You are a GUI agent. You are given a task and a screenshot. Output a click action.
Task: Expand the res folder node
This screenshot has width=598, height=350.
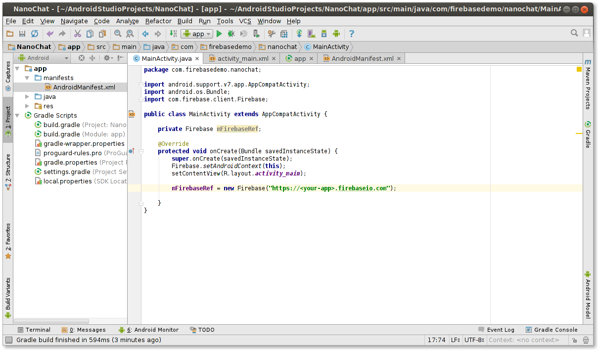pos(27,106)
